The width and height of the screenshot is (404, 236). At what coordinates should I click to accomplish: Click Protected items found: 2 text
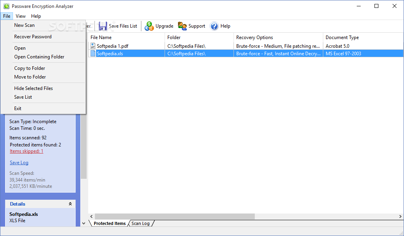[x=35, y=144]
